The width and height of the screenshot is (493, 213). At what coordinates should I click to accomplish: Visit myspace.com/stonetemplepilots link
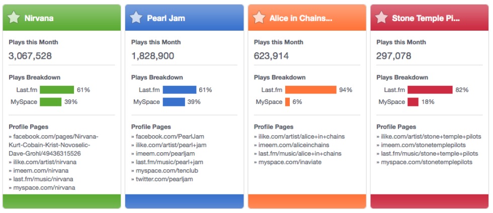coord(427,162)
